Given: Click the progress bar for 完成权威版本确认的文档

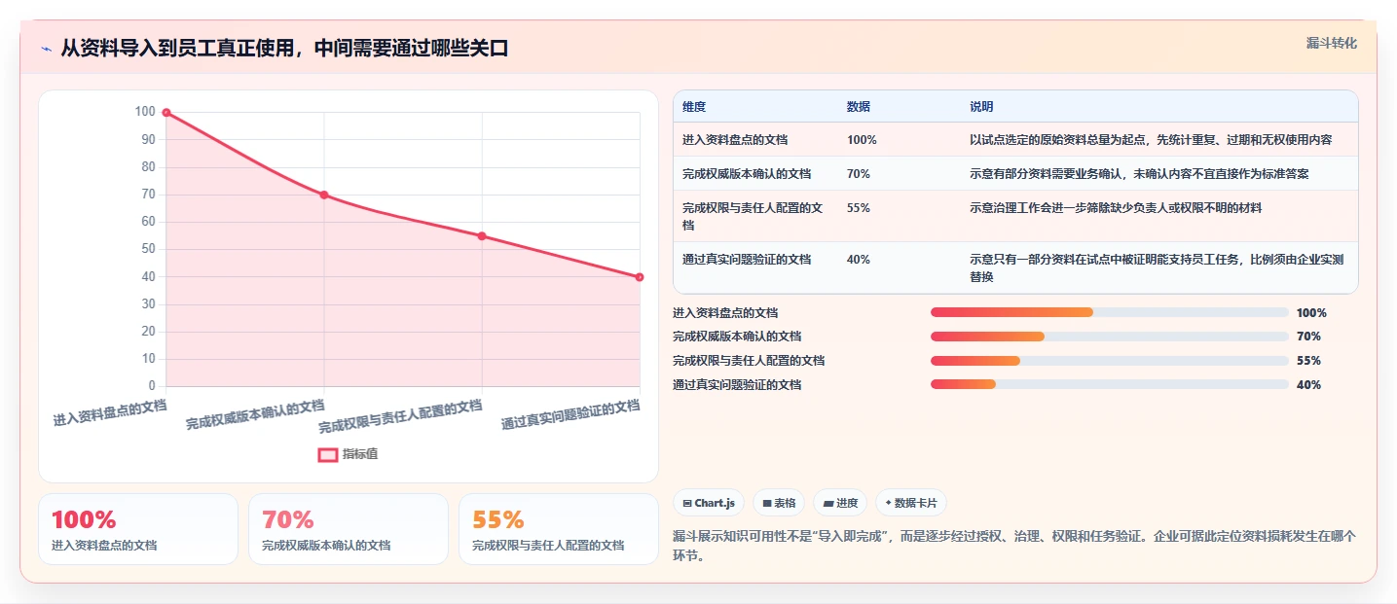Looking at the screenshot, I should point(1110,337).
